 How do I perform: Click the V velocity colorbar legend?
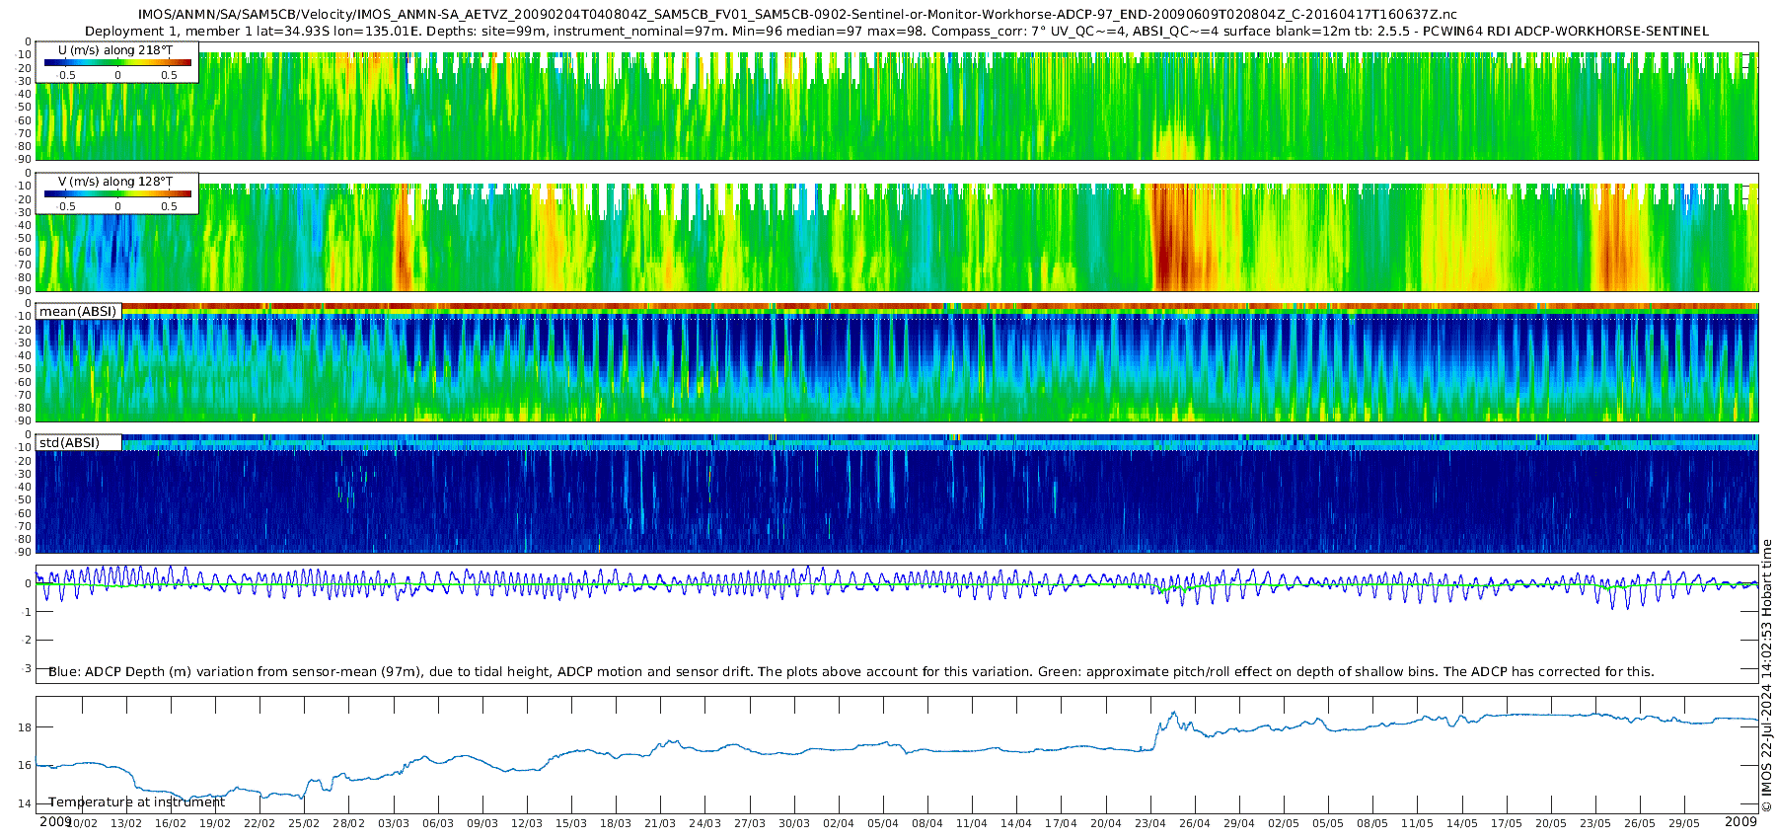coord(117,193)
